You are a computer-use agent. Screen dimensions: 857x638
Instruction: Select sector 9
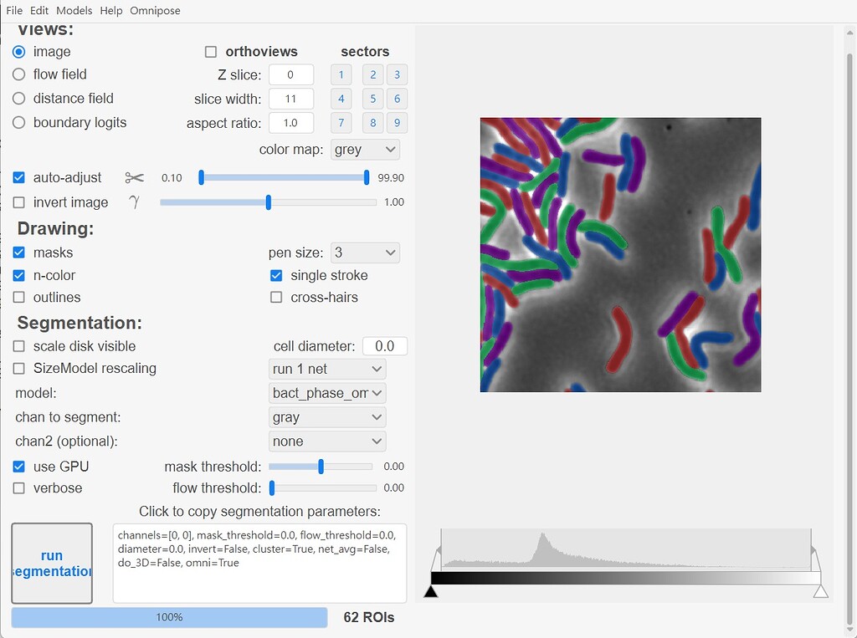(x=397, y=123)
